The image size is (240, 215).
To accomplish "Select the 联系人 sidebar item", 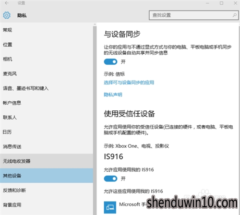I will click(x=47, y=117).
